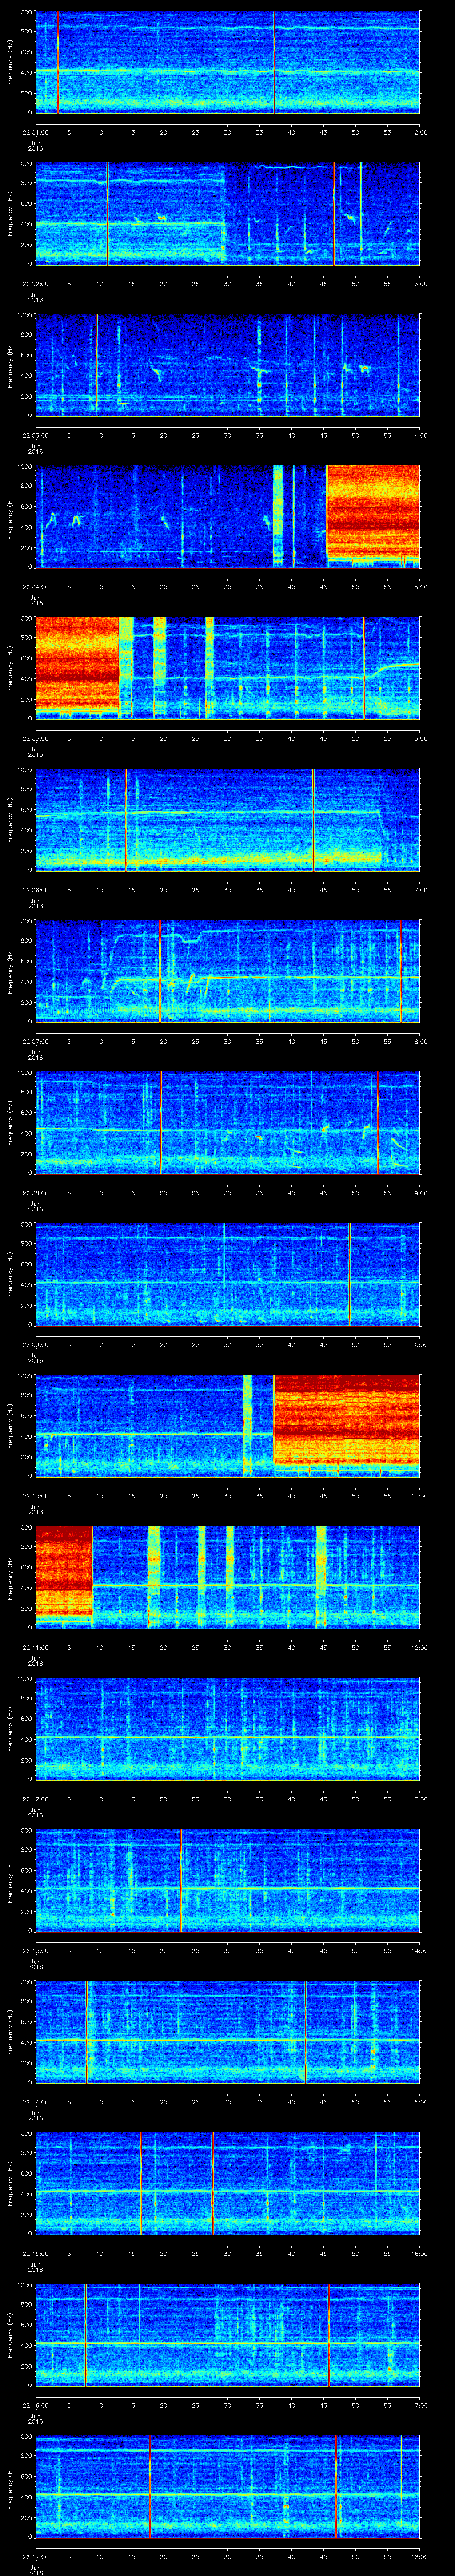Click the 22:12:00 time axis label
455x2576 pixels.
point(35,1799)
